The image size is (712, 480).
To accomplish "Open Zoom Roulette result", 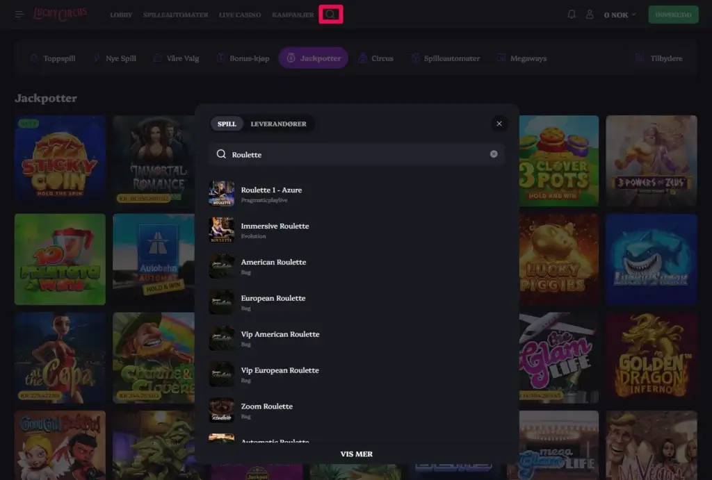I will click(x=357, y=410).
